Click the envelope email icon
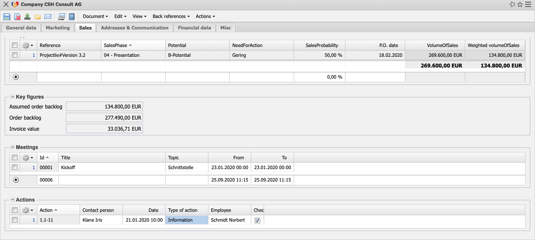The width and height of the screenshot is (535, 240). click(x=48, y=17)
